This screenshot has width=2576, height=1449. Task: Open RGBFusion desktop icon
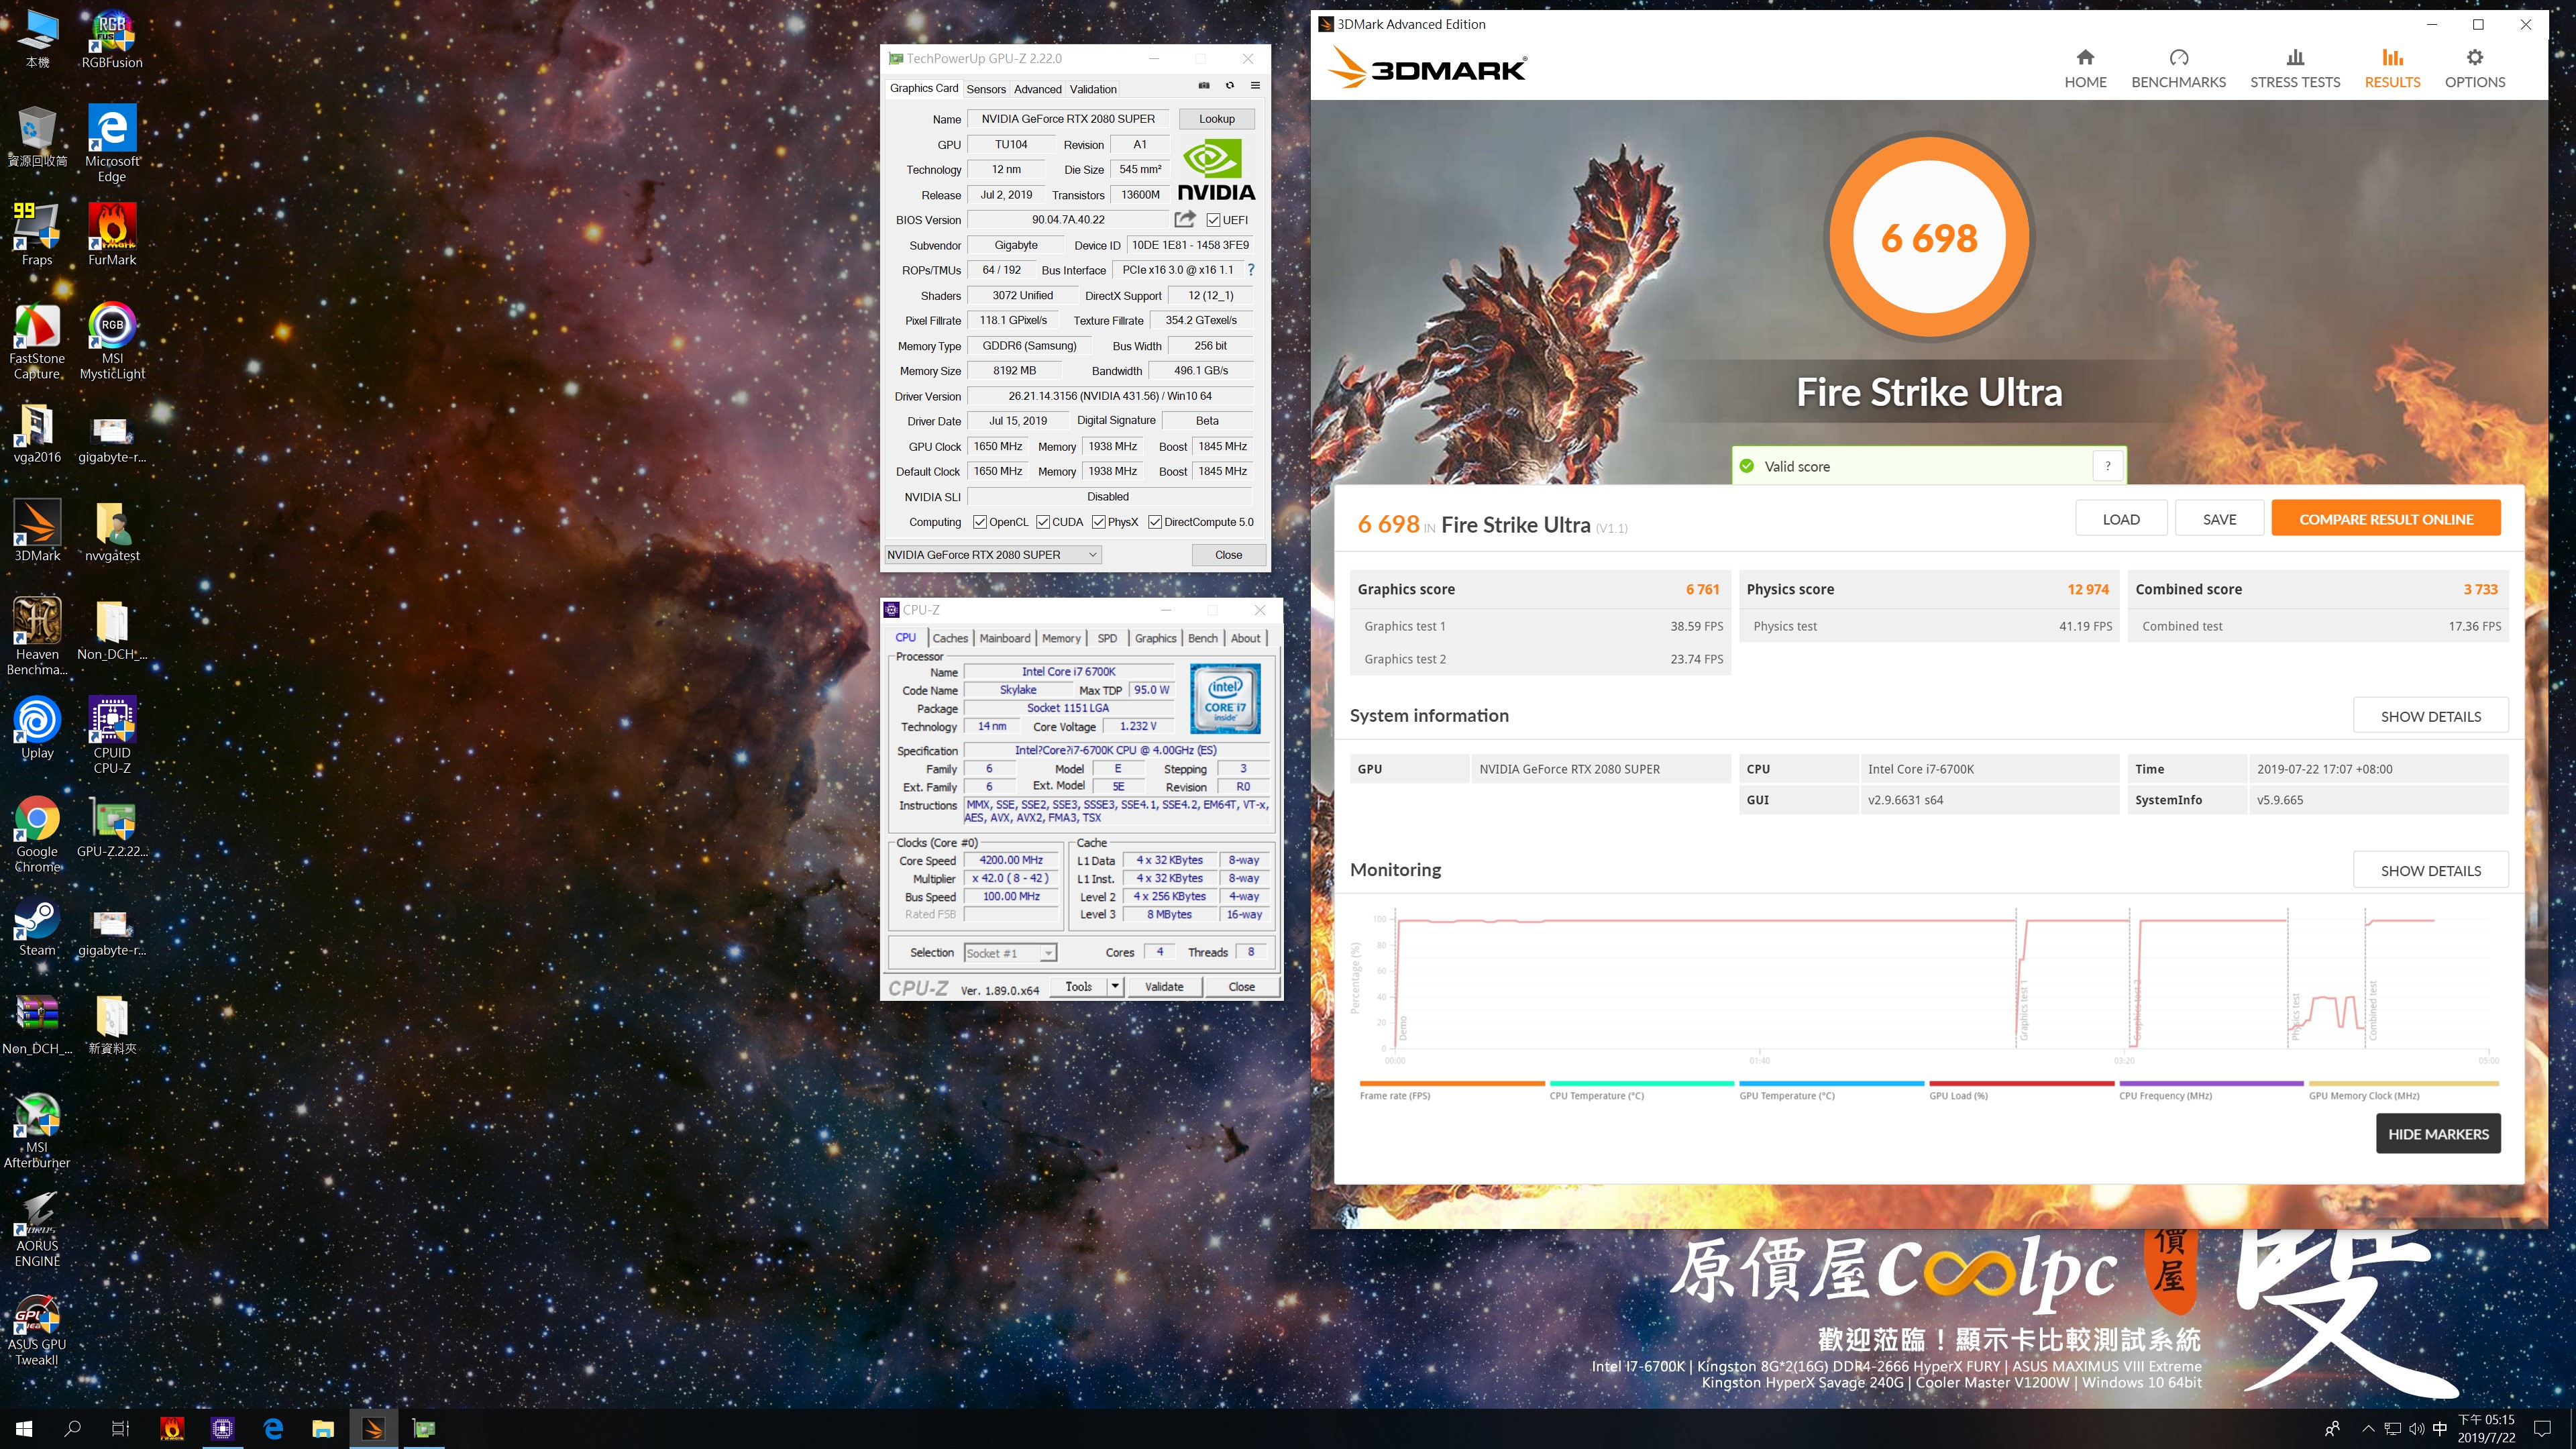[x=112, y=40]
